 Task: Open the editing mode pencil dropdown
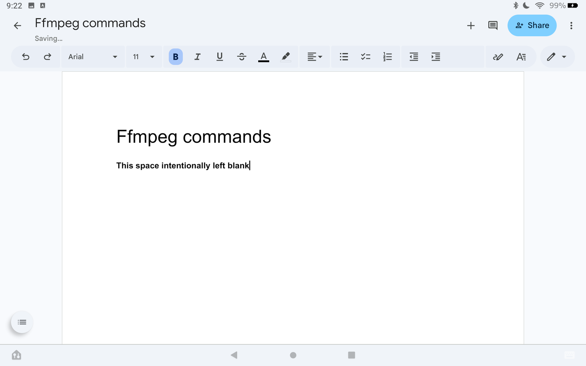557,57
